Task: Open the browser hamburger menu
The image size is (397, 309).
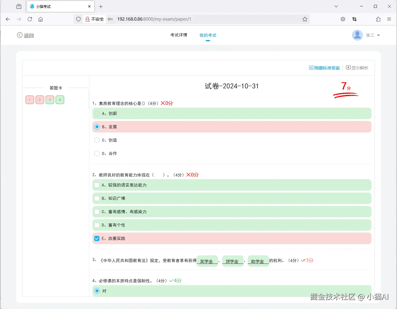Action: (x=389, y=19)
